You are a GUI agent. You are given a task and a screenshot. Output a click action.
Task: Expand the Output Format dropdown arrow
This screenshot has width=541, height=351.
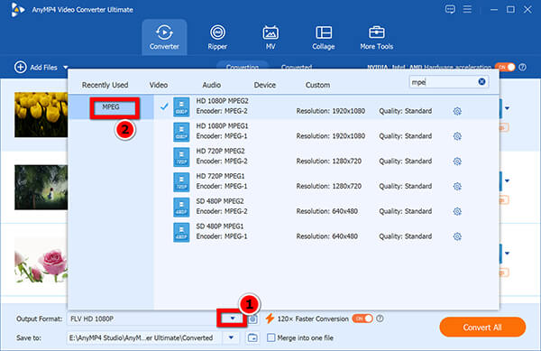(233, 319)
